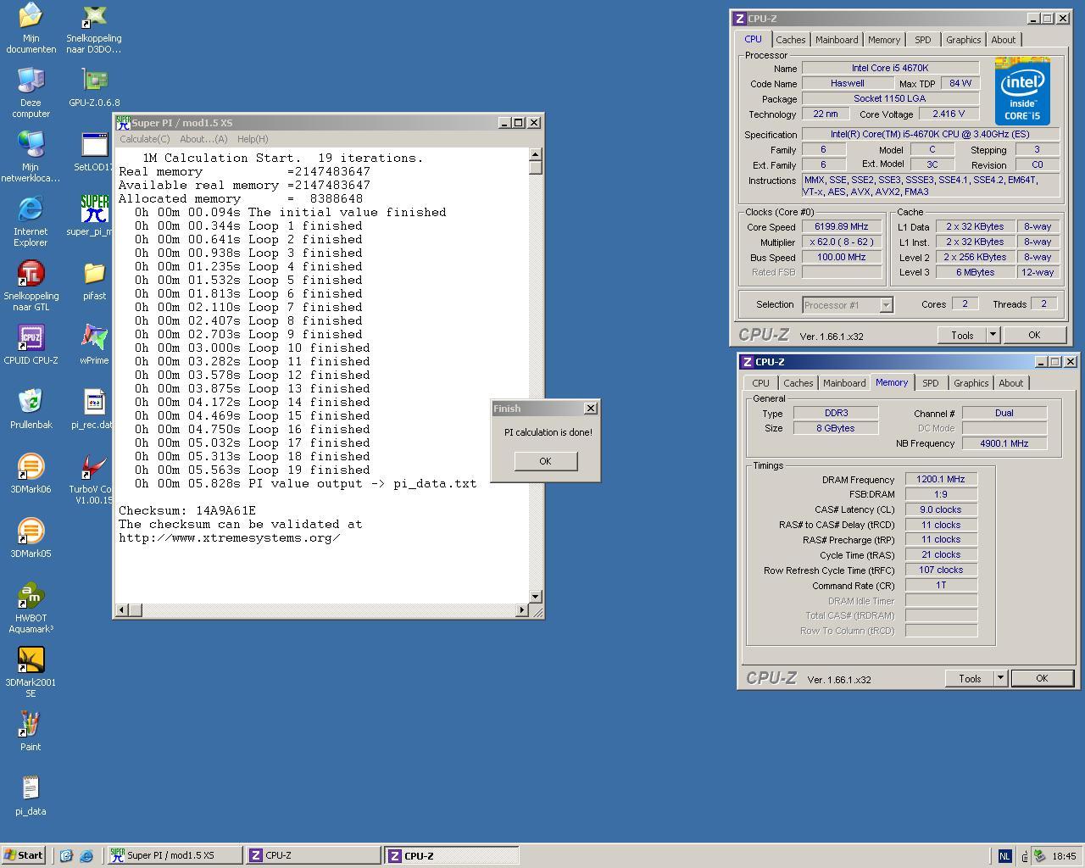Open Caches tab in lower CPU-Z
1085x868 pixels.
pos(798,383)
